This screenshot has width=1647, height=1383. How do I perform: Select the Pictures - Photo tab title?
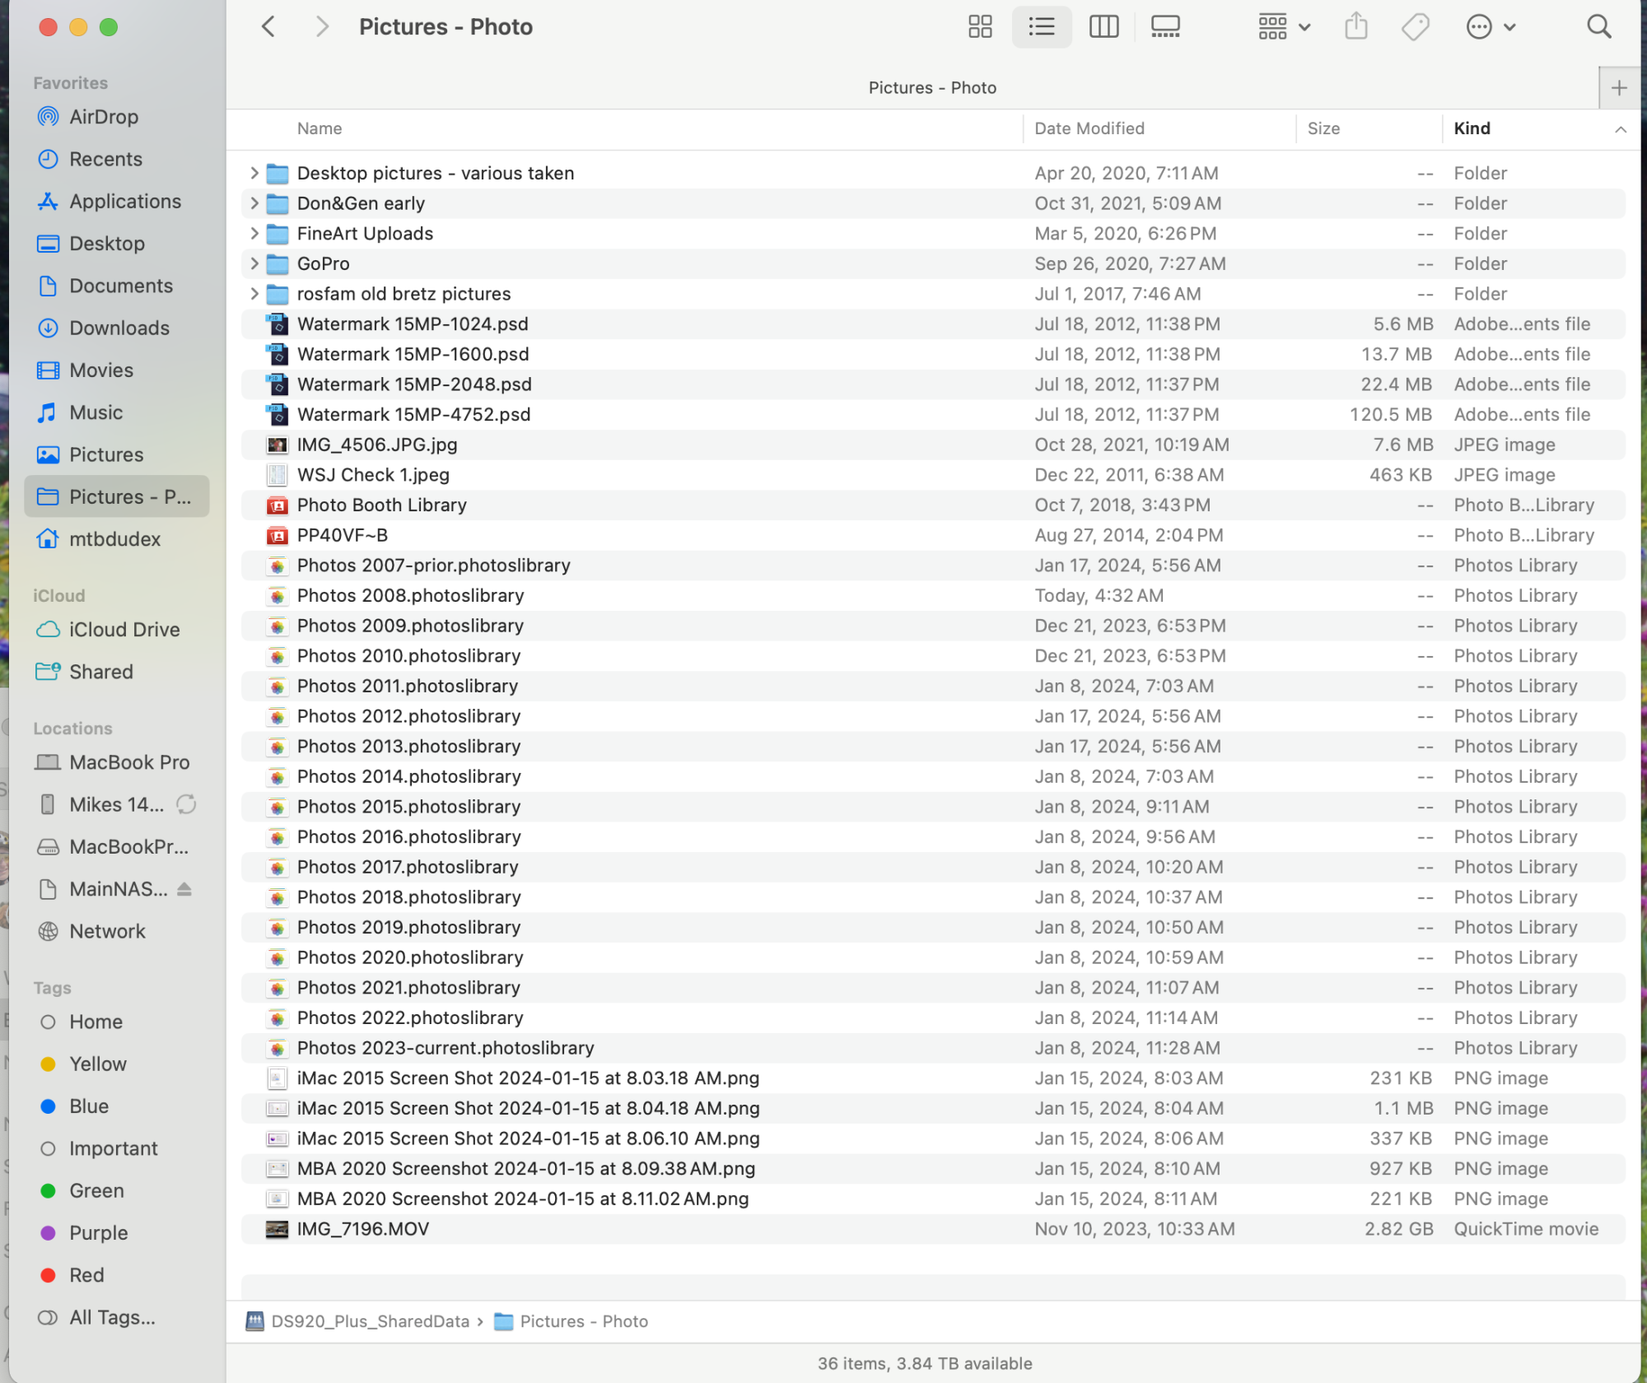(x=932, y=88)
